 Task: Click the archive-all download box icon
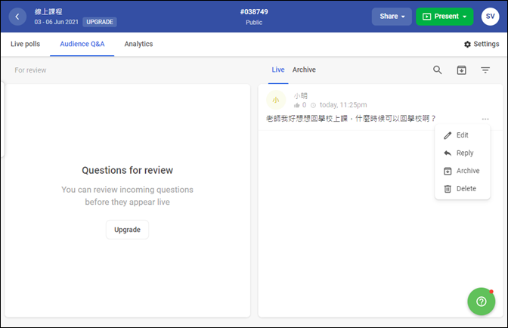pos(461,70)
